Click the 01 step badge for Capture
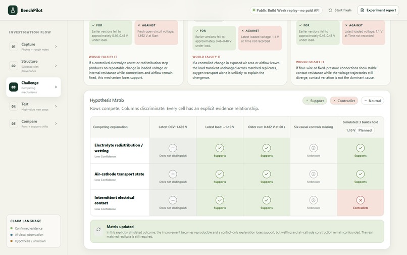The width and height of the screenshot is (407, 255). pos(14,47)
